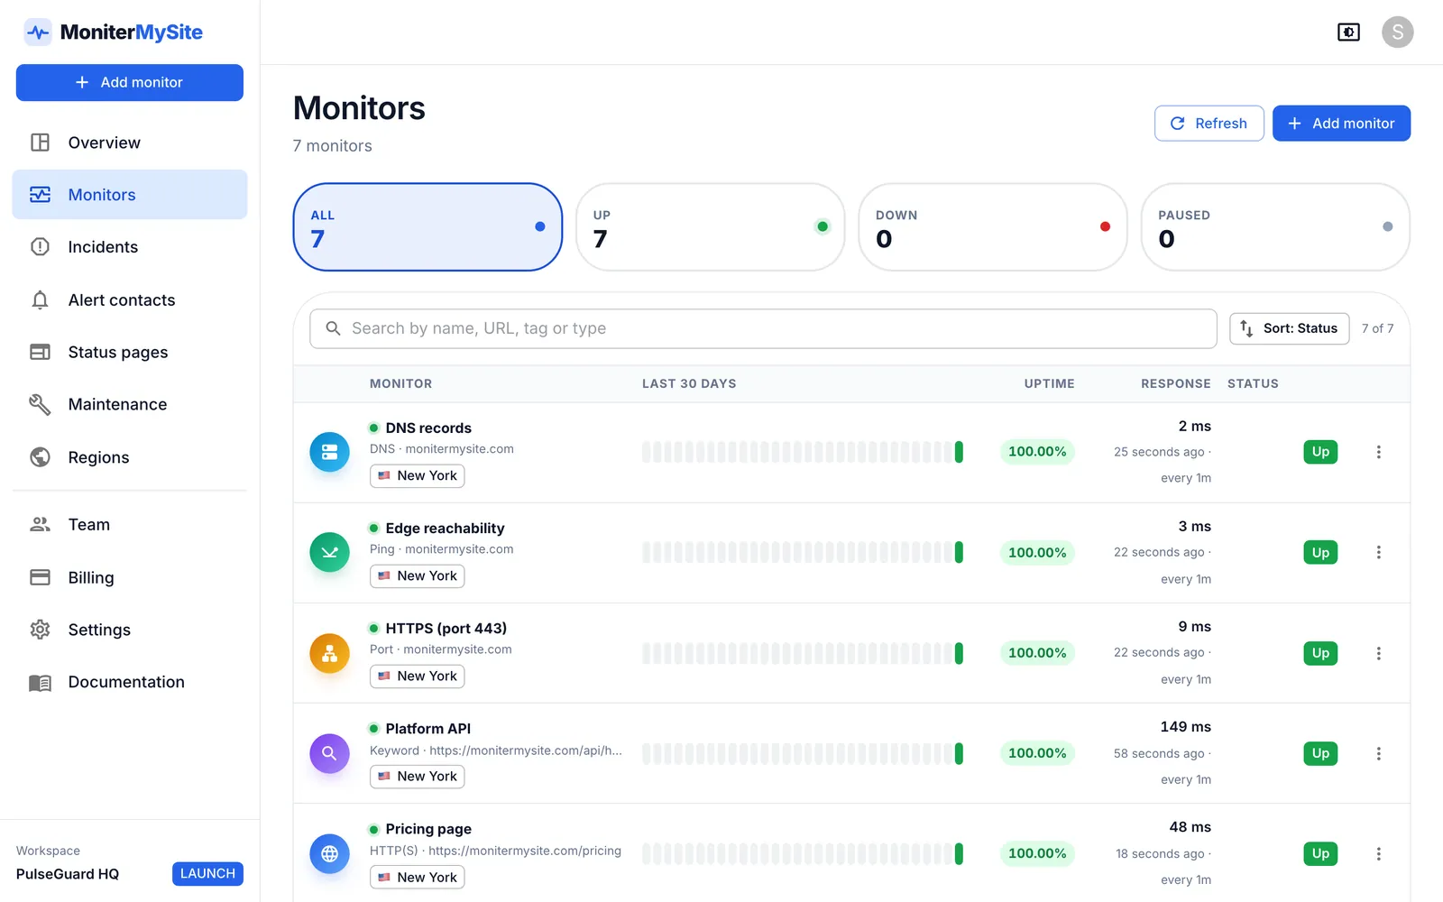Image resolution: width=1443 pixels, height=902 pixels.
Task: Select Monitors in the sidebar
Action: 130,195
